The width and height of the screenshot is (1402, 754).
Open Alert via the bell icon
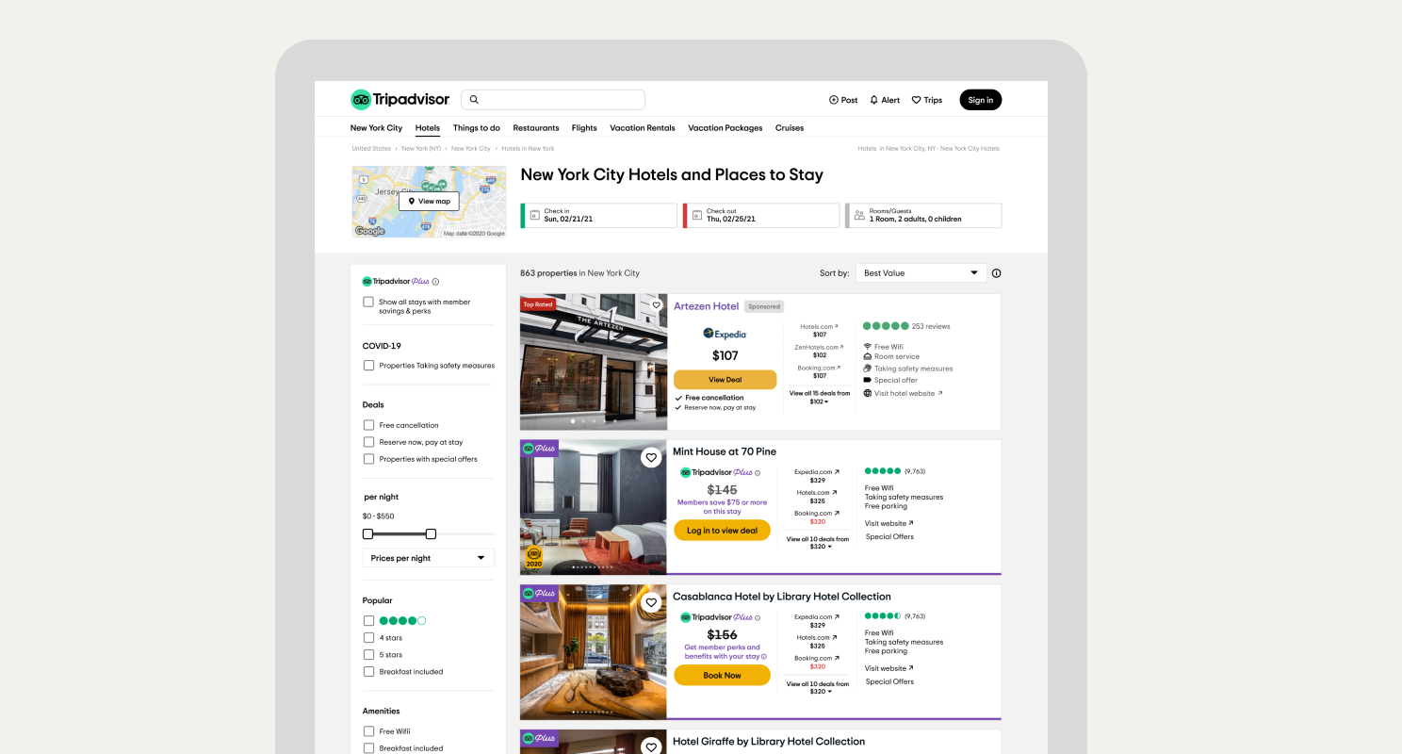(x=873, y=100)
